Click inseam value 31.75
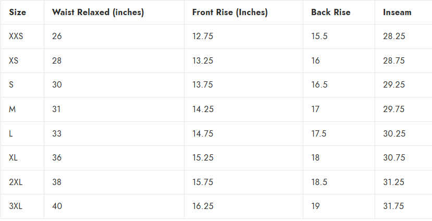The image size is (432, 221). pos(394,206)
